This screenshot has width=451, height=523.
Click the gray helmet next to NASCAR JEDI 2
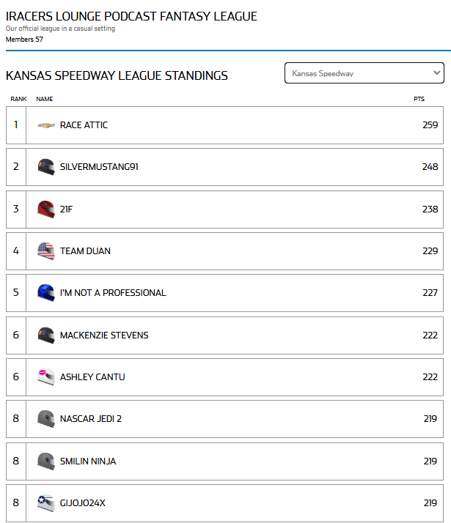click(x=46, y=418)
